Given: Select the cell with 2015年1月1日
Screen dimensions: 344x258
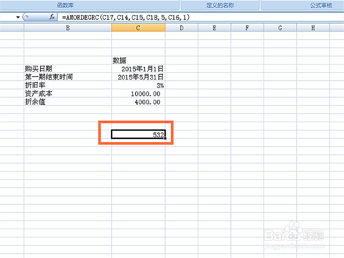Looking at the screenshot, I should click(138, 69).
